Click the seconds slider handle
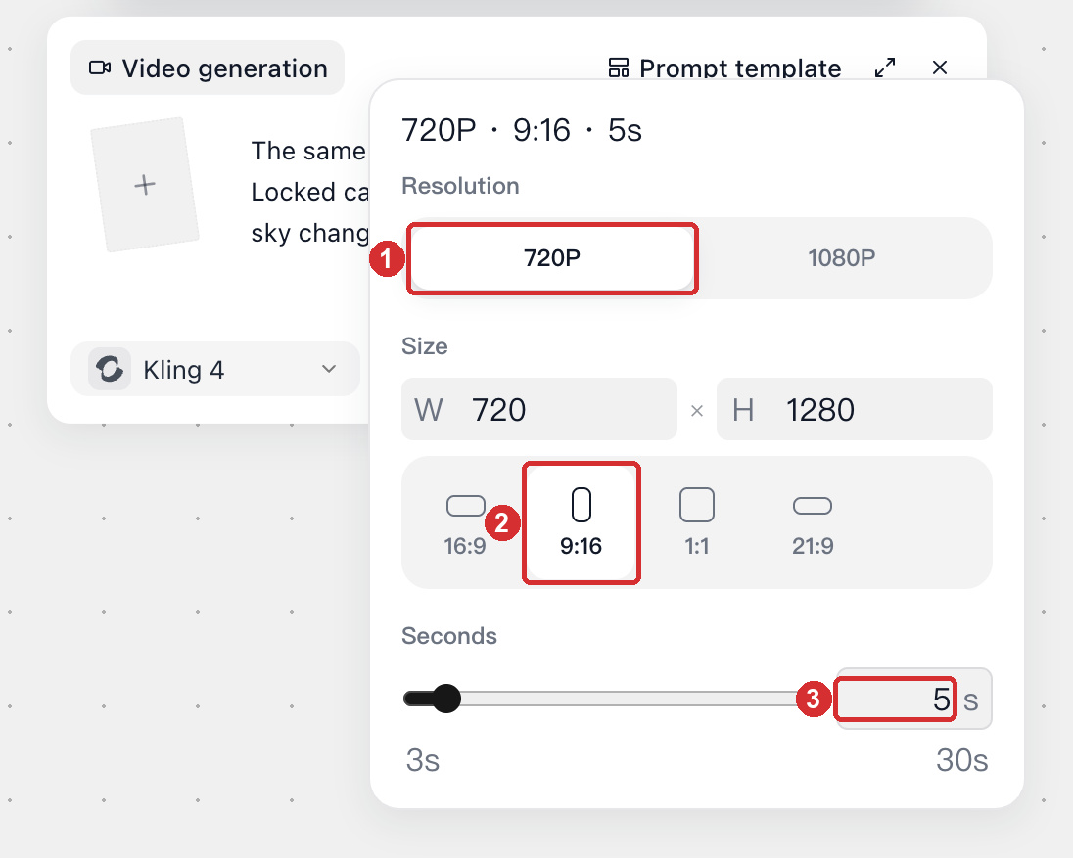This screenshot has width=1073, height=858. (446, 699)
